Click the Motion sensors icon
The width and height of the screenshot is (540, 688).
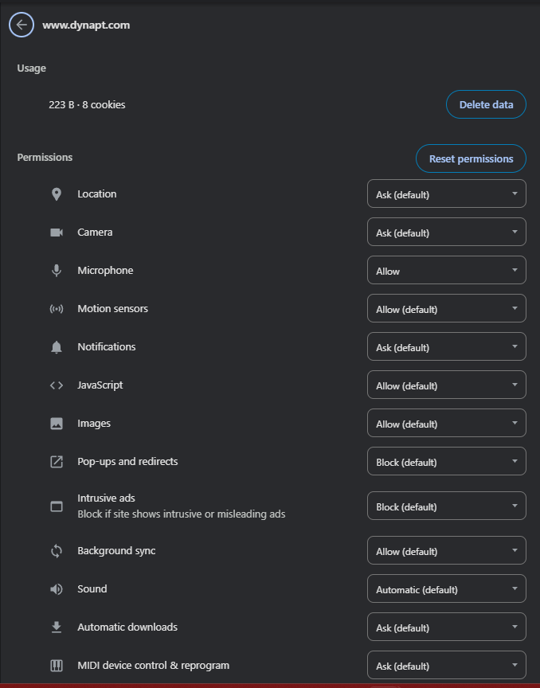(x=57, y=309)
